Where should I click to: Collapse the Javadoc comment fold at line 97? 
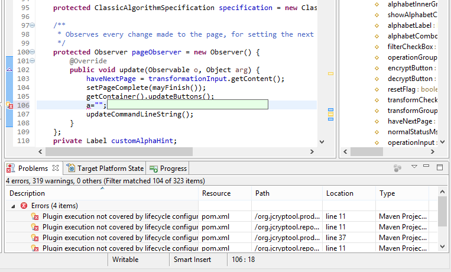tap(33, 25)
